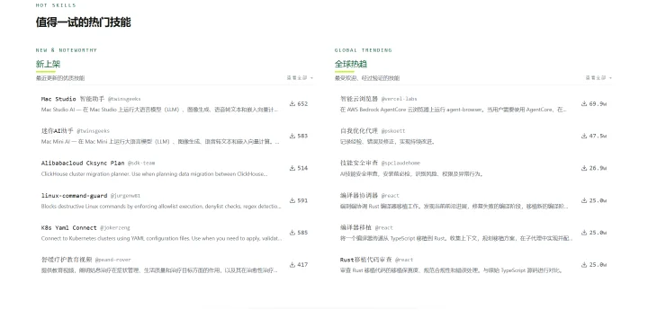Click the 'Blocks destructive Linux commands' description
The image size is (648, 336).
[161, 206]
